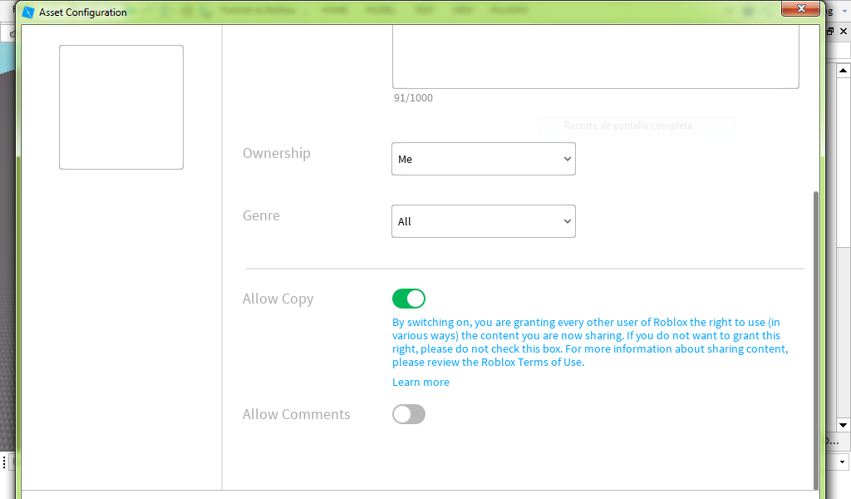851x499 pixels.
Task: Open the background panel bottom dropdown arrow
Action: [843, 462]
